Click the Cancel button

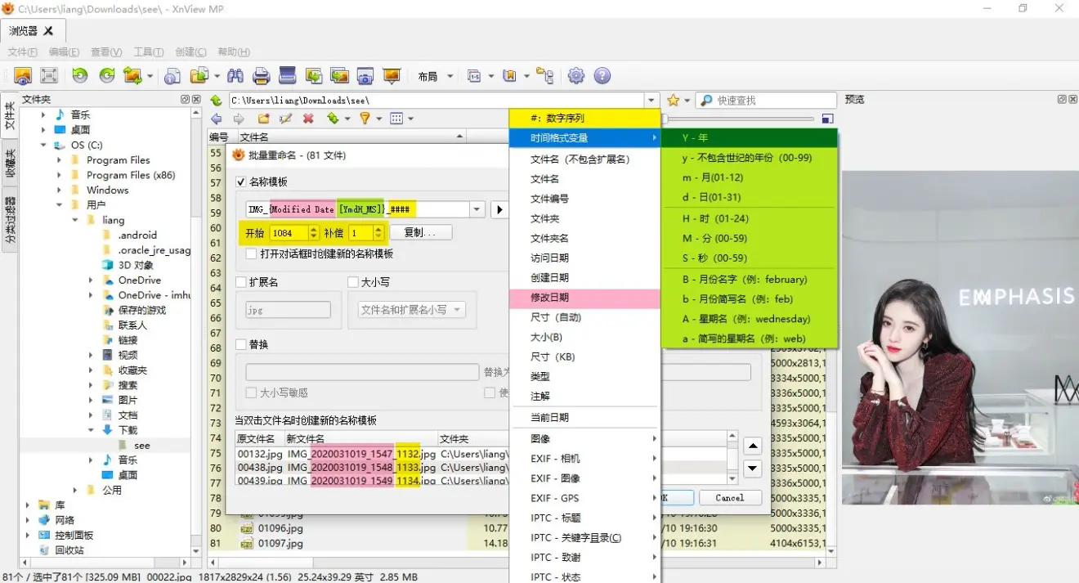click(730, 497)
